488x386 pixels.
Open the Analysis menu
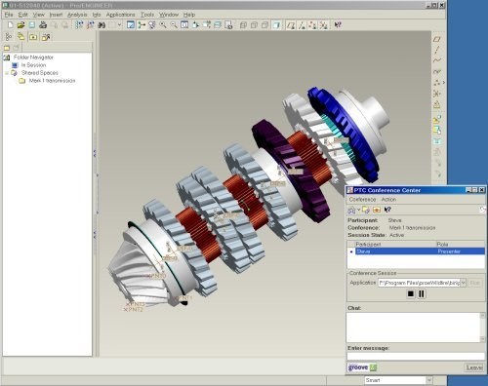[77, 15]
